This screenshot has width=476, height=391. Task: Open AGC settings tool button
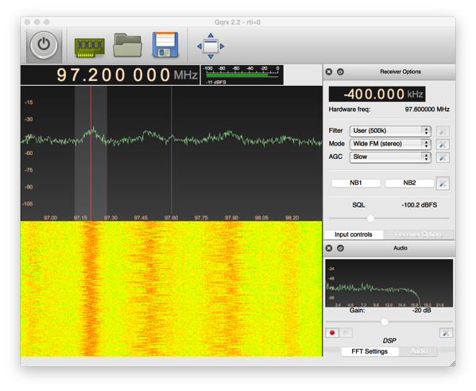tap(443, 157)
